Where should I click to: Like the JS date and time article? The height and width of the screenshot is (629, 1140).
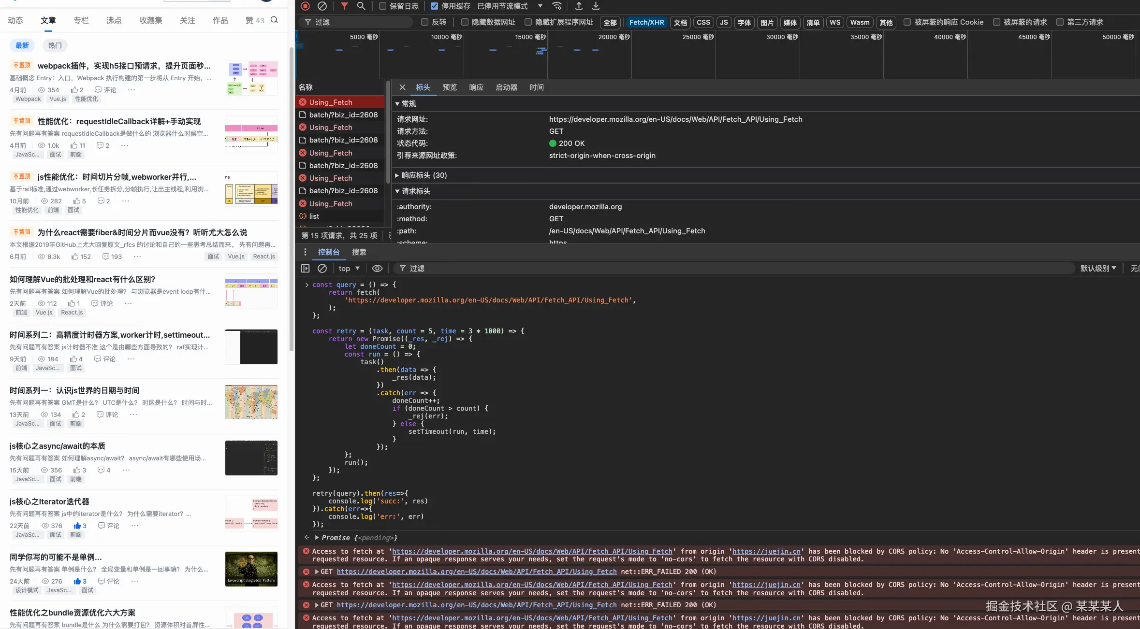pos(79,415)
